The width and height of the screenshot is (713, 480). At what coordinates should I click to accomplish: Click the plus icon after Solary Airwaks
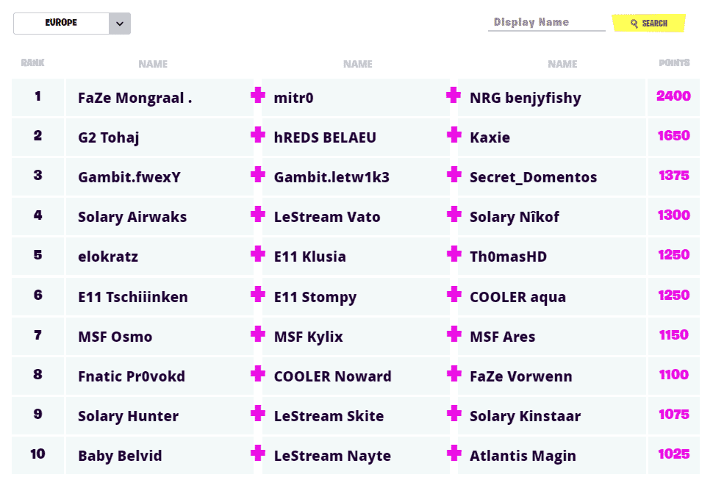[258, 214]
